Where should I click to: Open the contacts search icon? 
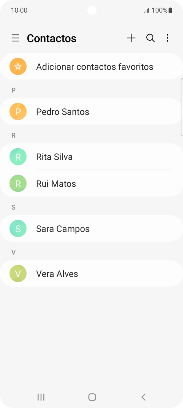150,38
